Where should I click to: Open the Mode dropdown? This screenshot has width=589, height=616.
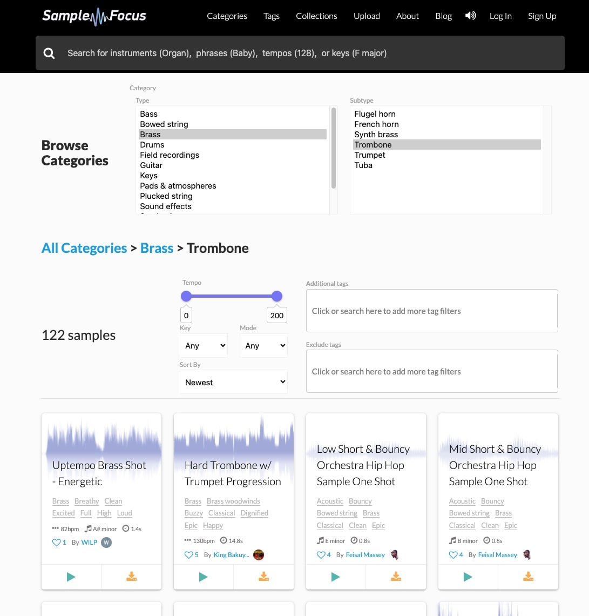pyautogui.click(x=263, y=345)
